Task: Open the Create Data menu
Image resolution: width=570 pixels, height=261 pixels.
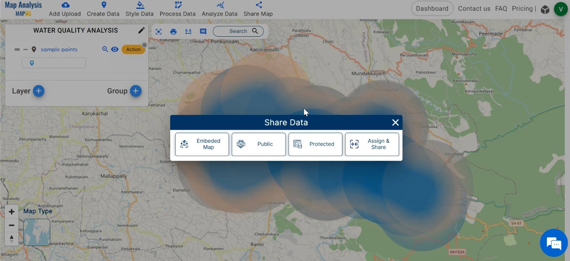Action: [103, 9]
